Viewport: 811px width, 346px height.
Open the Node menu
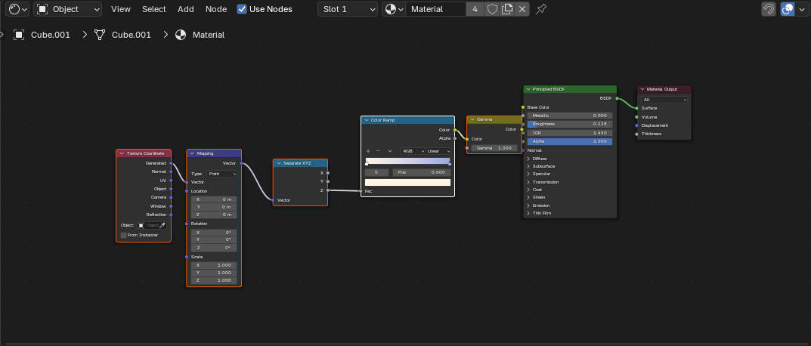(216, 9)
